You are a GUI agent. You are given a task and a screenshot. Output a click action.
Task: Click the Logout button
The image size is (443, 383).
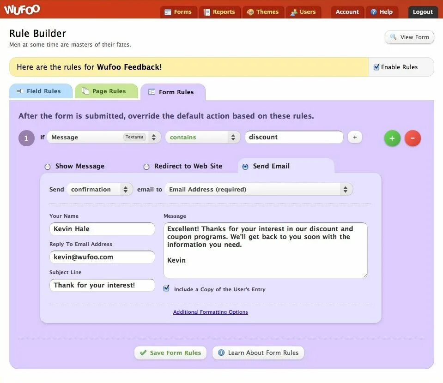coord(423,12)
